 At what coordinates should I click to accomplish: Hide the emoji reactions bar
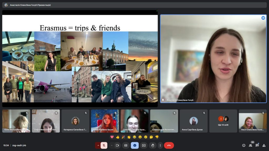point(135,145)
